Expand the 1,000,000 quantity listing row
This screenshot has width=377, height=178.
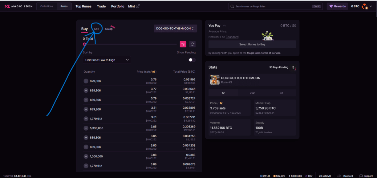85,156
